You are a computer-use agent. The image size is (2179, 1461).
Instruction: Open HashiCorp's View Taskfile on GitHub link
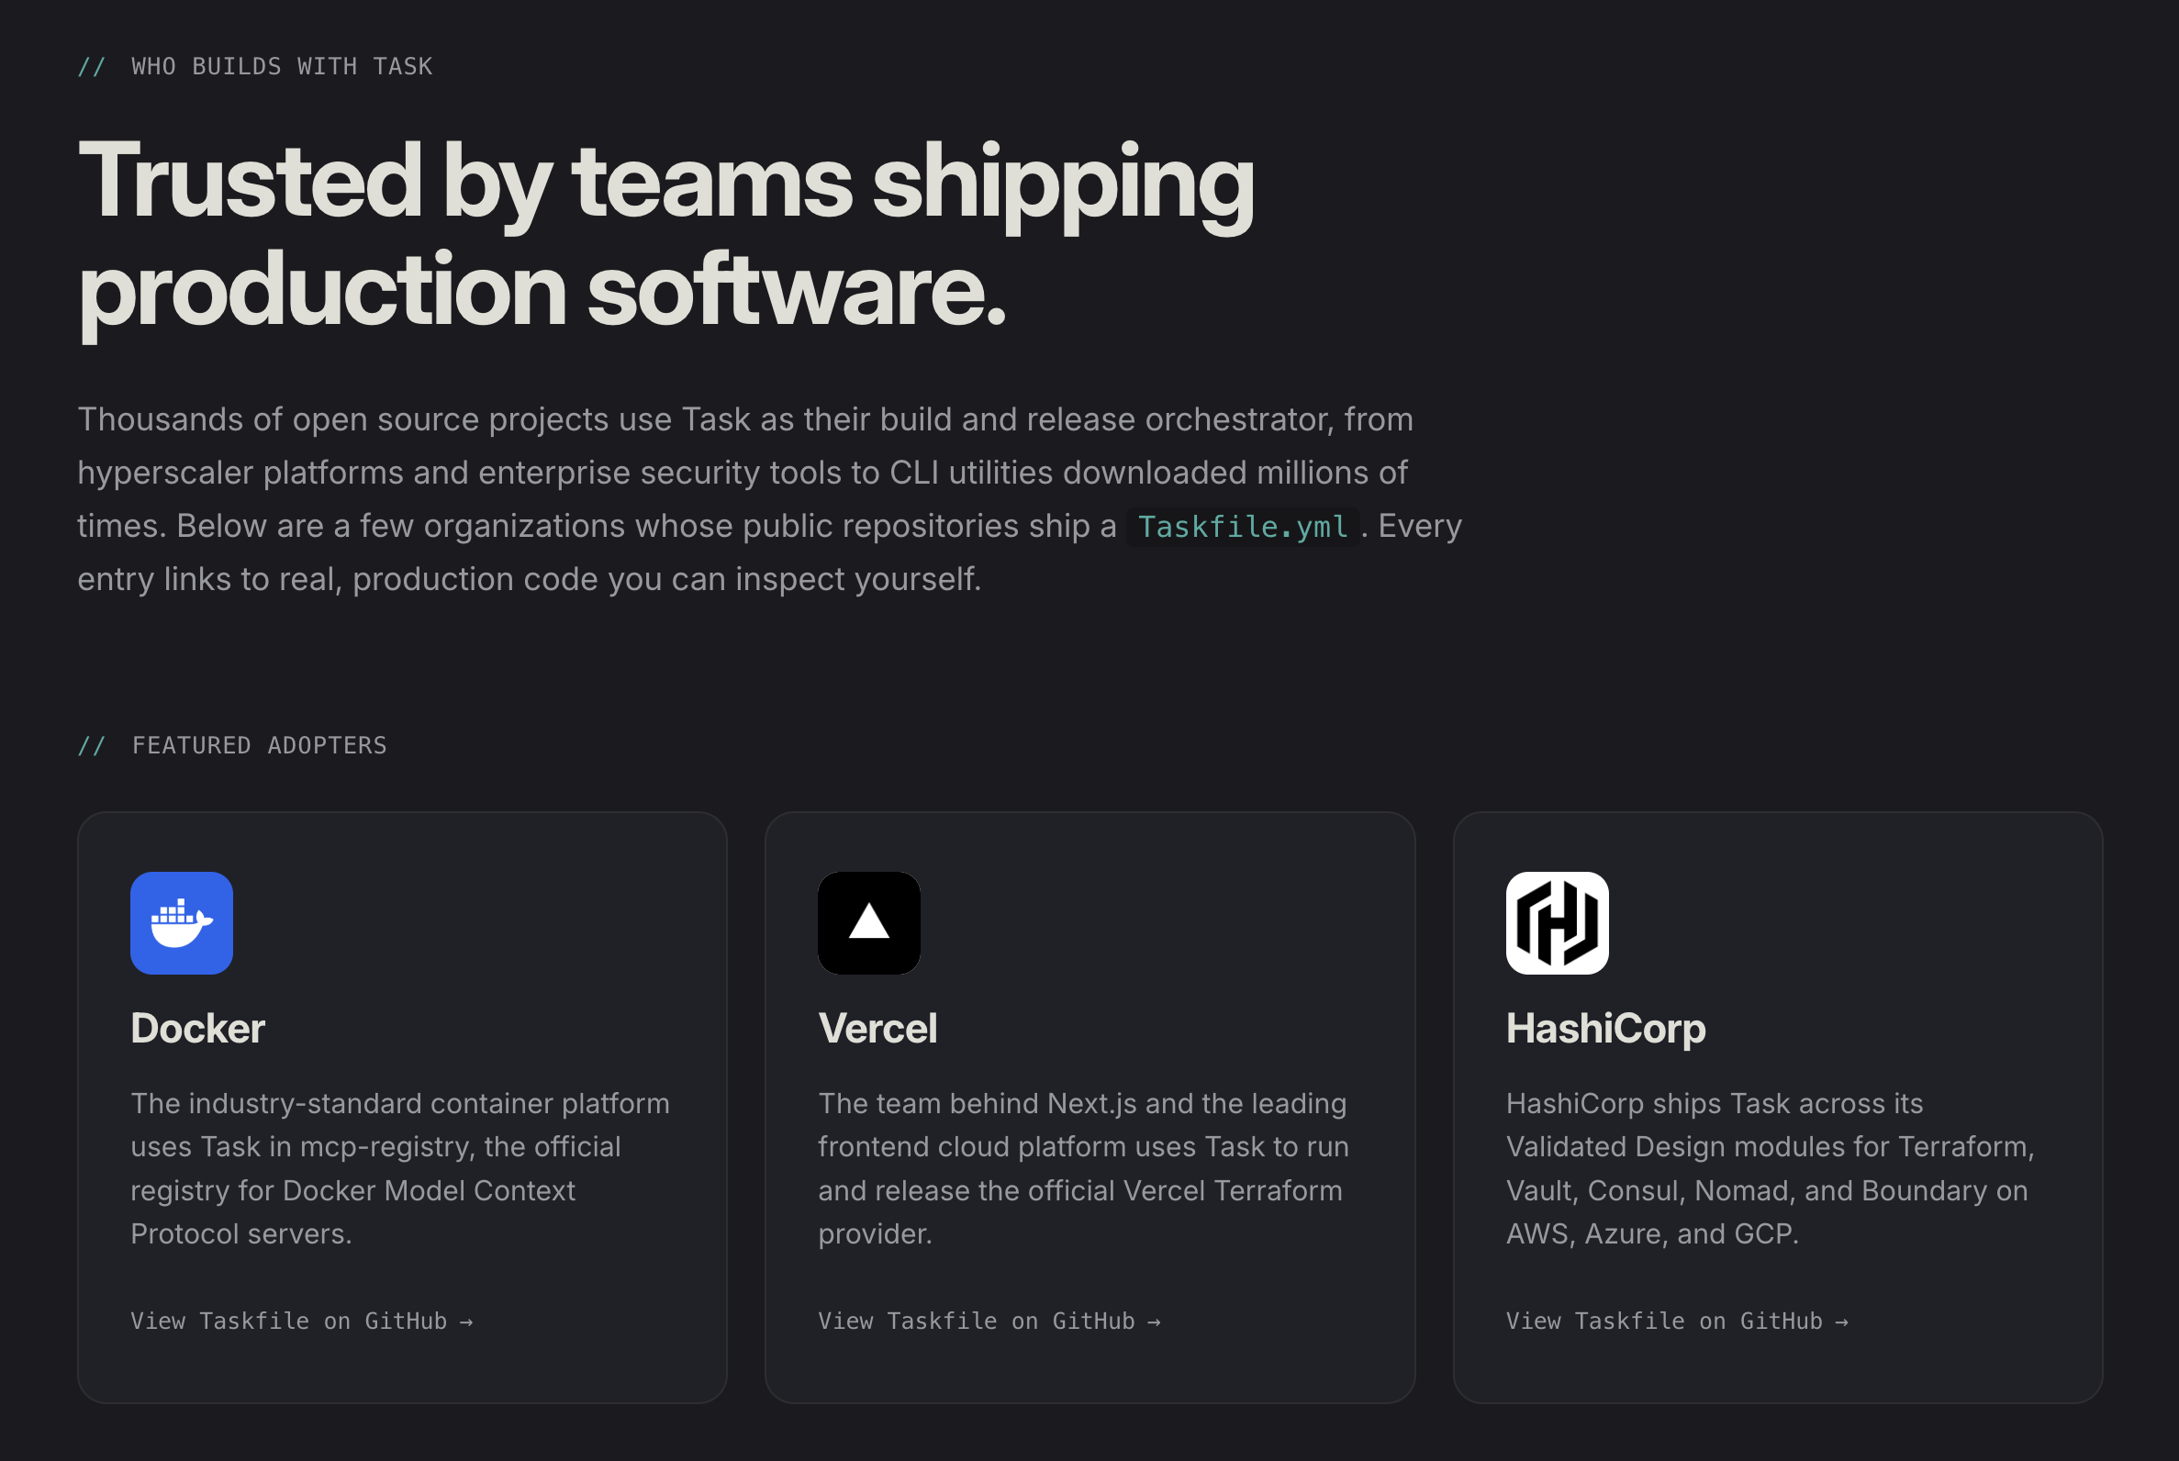1677,1321
